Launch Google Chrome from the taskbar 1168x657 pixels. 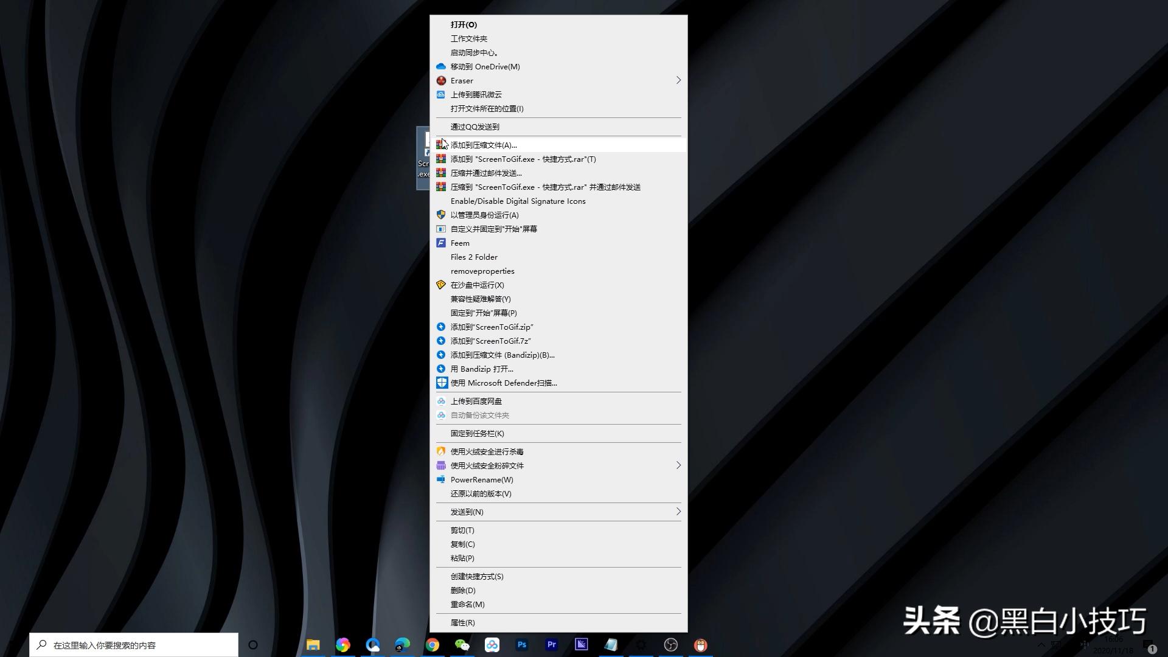pos(433,645)
